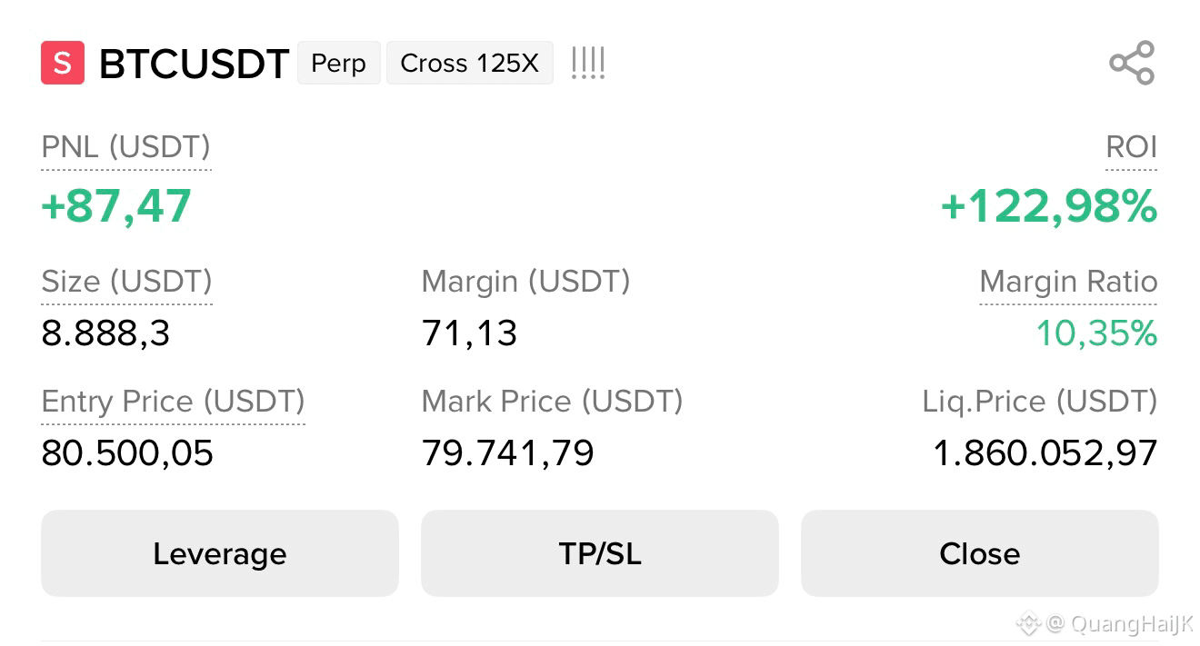Screen dimensions: 1200x646
Task: Open the Leverage adjustment button
Action: click(x=220, y=553)
